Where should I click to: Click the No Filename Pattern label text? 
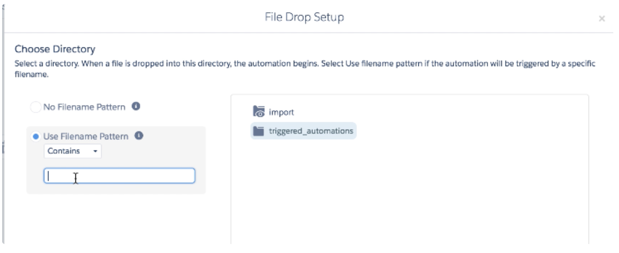coord(84,107)
